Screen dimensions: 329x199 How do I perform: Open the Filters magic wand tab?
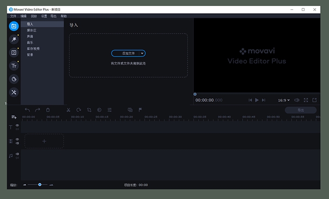[14, 40]
